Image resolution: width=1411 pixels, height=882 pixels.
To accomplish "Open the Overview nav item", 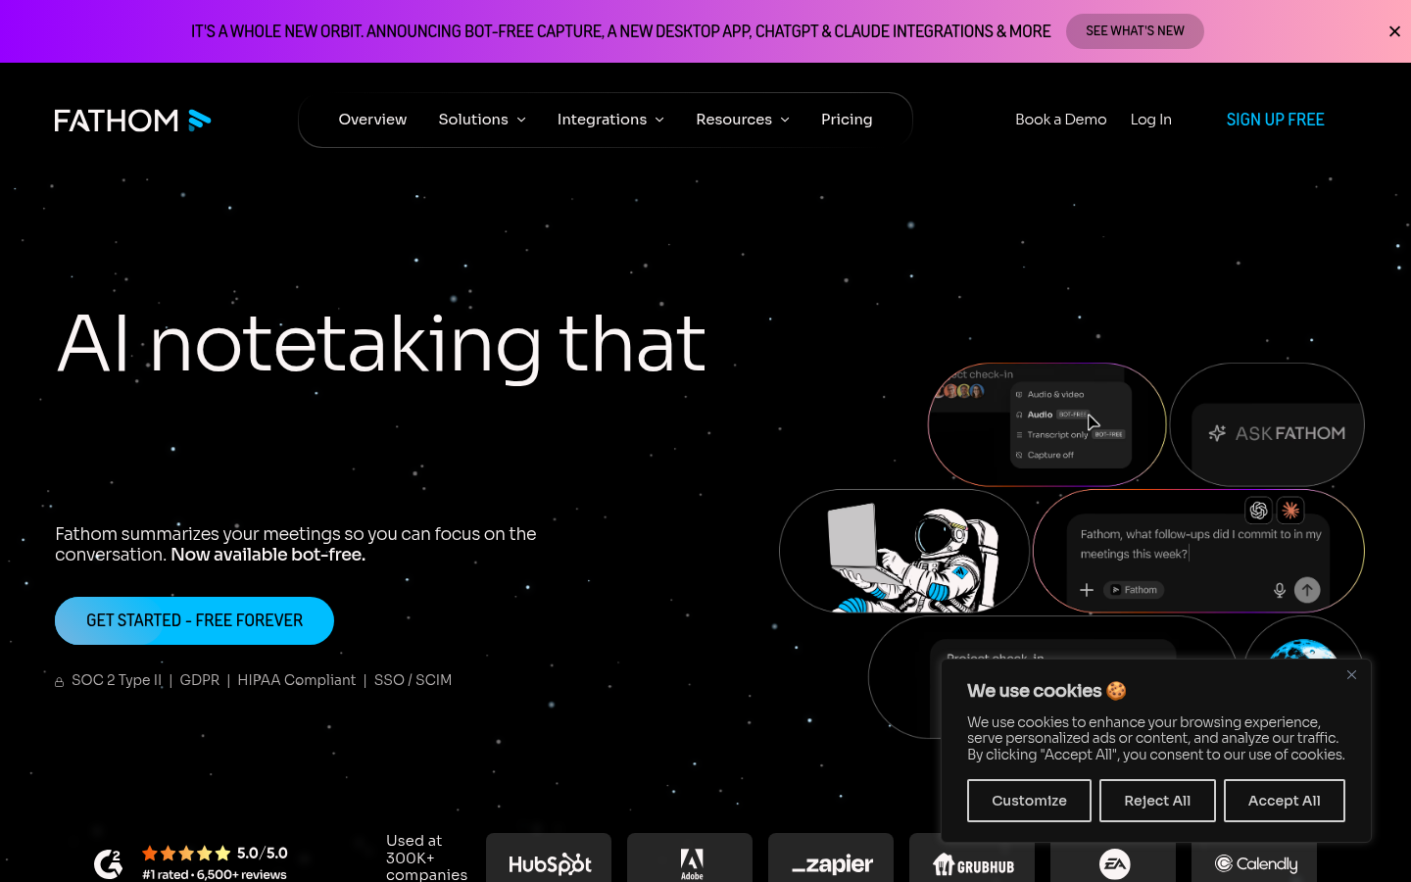I will pos(372,120).
